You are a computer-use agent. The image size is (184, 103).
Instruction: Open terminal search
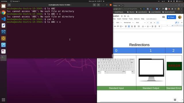(x=94, y=5)
